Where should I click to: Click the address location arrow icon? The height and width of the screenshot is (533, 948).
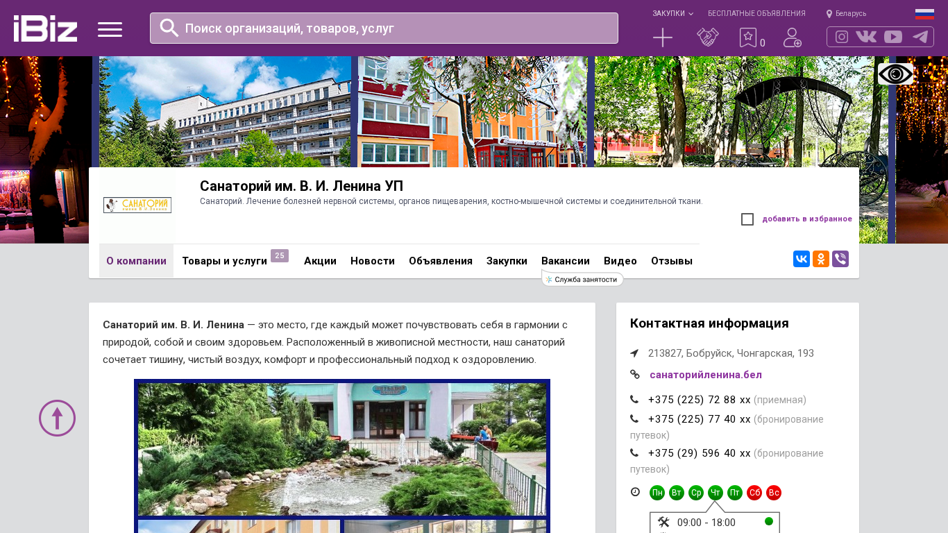[x=634, y=353]
